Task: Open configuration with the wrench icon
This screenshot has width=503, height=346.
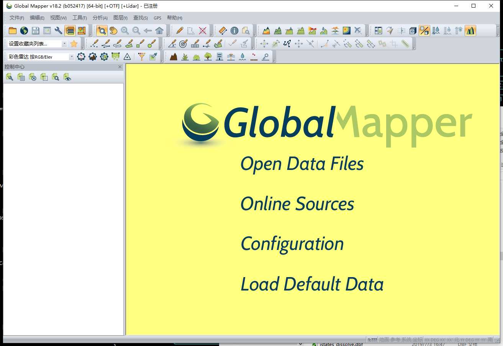Action: click(x=59, y=31)
